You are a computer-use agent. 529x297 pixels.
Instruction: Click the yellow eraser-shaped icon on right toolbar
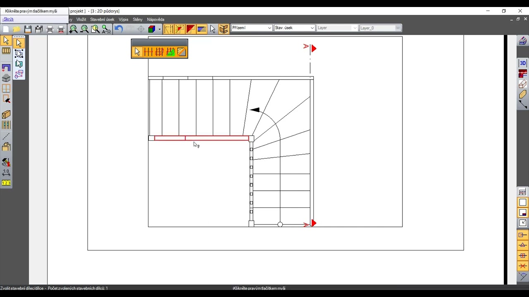(x=523, y=94)
